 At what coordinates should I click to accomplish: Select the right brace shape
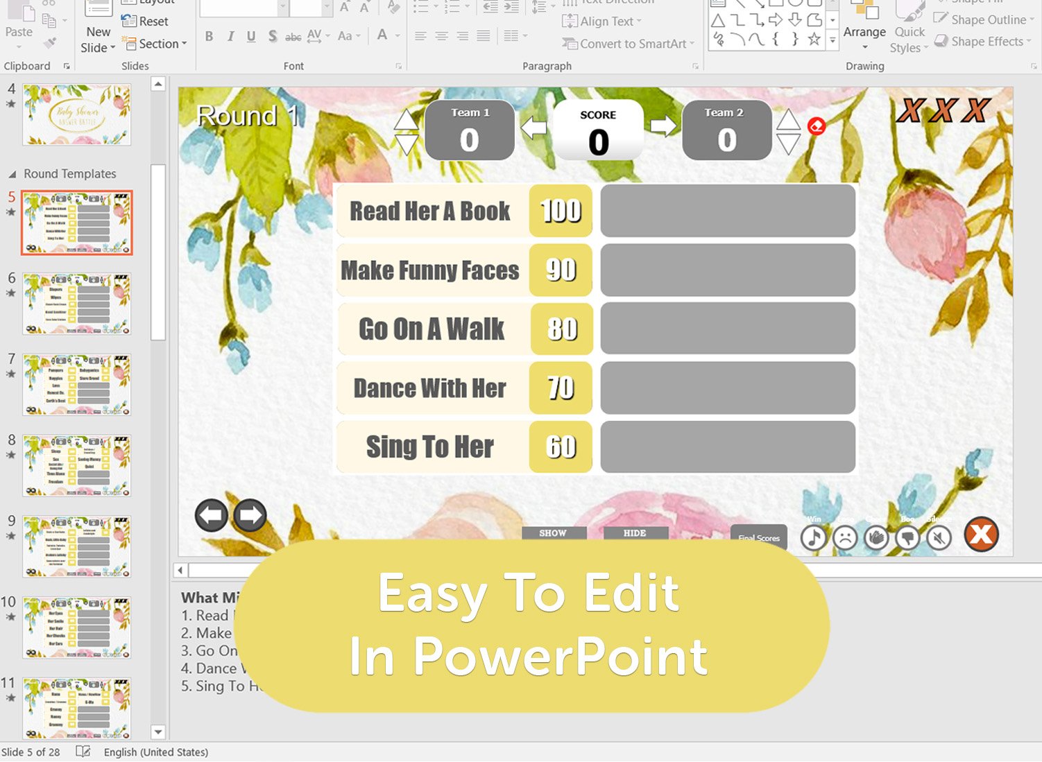[795, 40]
